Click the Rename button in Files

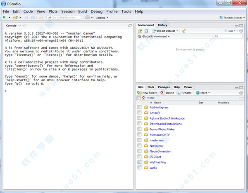point(184,93)
